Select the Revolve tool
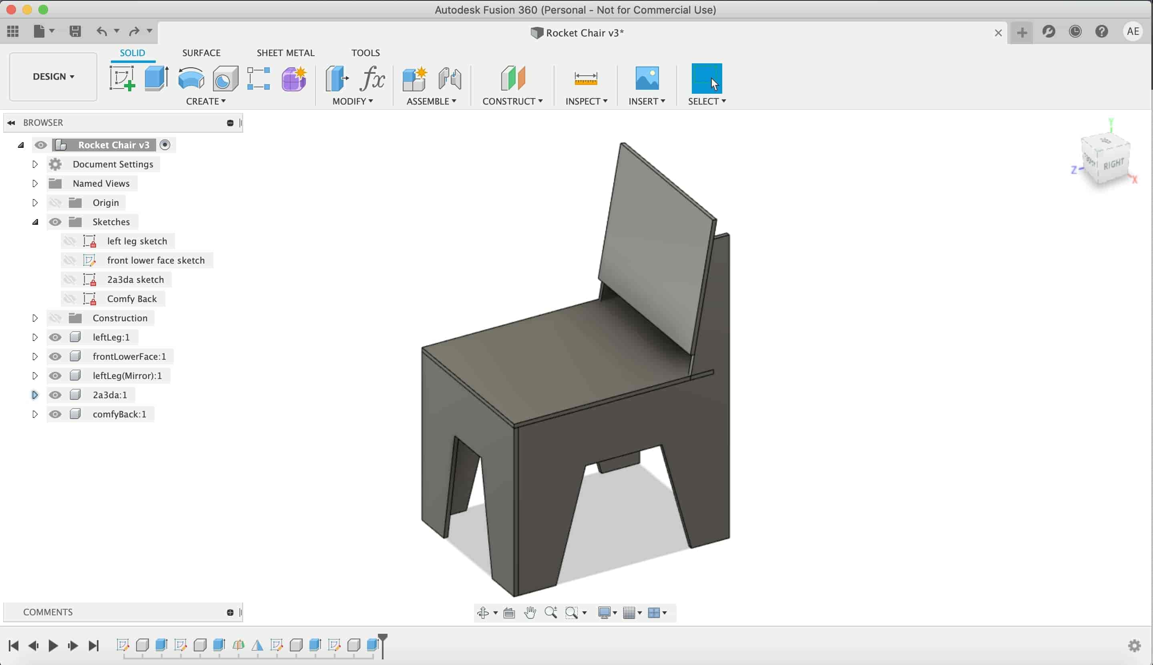Image resolution: width=1153 pixels, height=665 pixels. point(191,79)
